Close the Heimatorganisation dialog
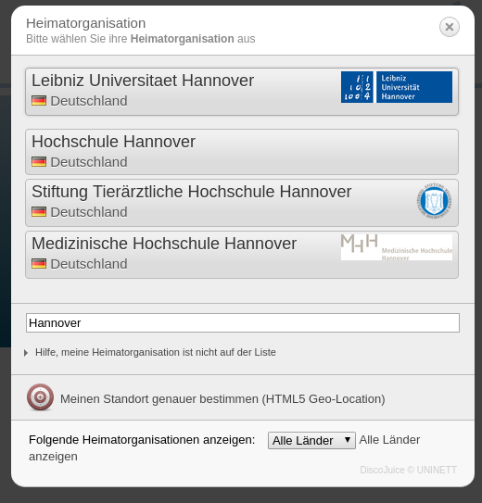This screenshot has height=503, width=482. [x=450, y=27]
